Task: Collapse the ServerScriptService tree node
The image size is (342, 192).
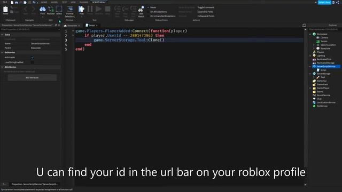Action: tap(310, 66)
